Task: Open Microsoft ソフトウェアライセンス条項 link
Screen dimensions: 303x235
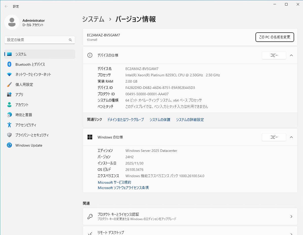Action: 123,188
